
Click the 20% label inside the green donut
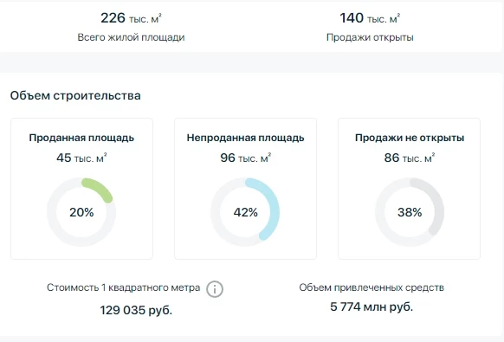coord(81,212)
